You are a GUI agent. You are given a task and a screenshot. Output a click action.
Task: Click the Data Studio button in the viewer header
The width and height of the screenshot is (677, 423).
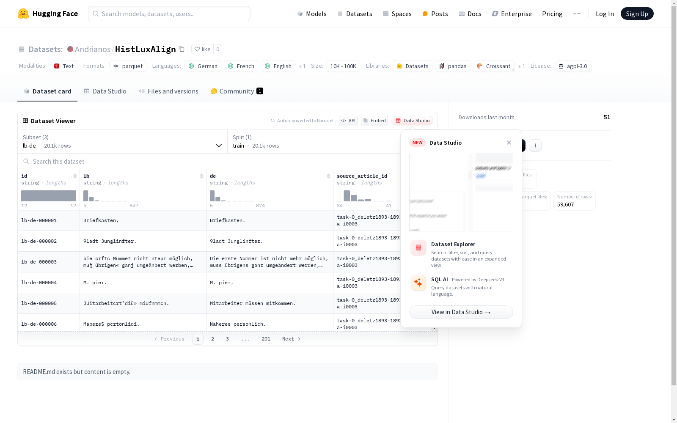pos(412,121)
